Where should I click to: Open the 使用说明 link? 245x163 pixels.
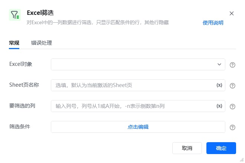coord(213,23)
